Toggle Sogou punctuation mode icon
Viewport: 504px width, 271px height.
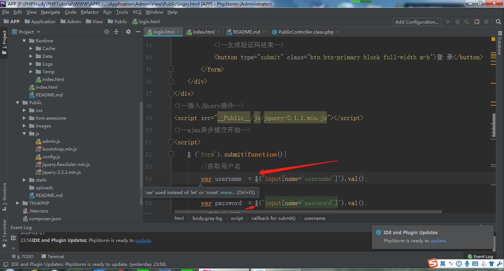coord(451,264)
